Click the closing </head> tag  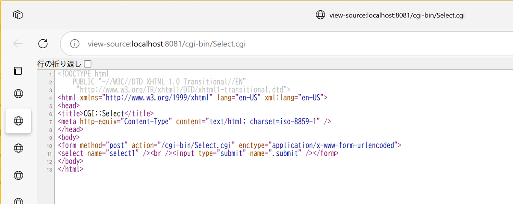pos(70,129)
